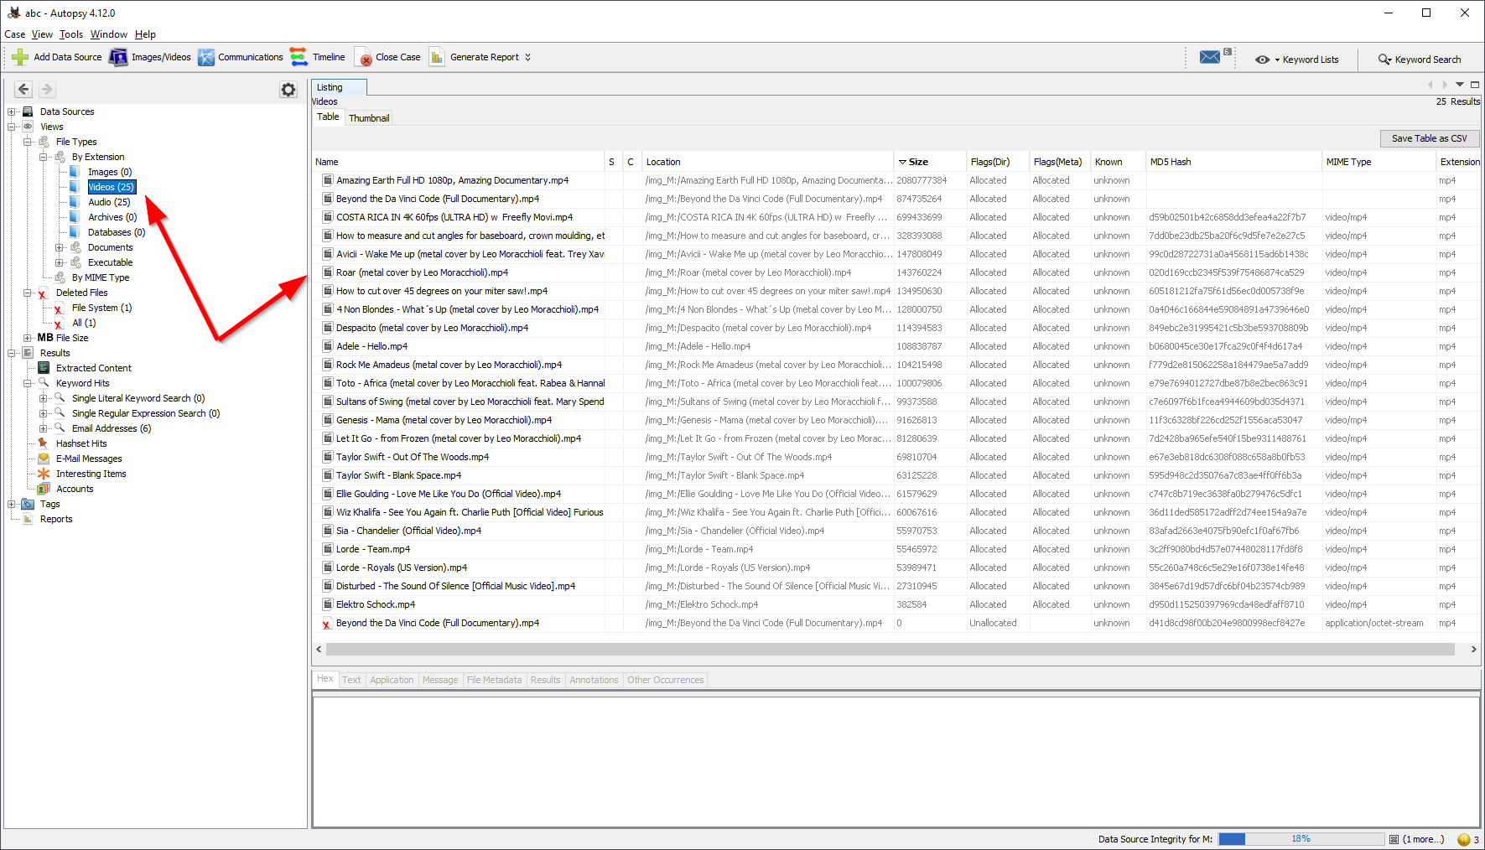Image resolution: width=1485 pixels, height=850 pixels.
Task: Open the email notifications envelope icon
Action: click(x=1210, y=57)
